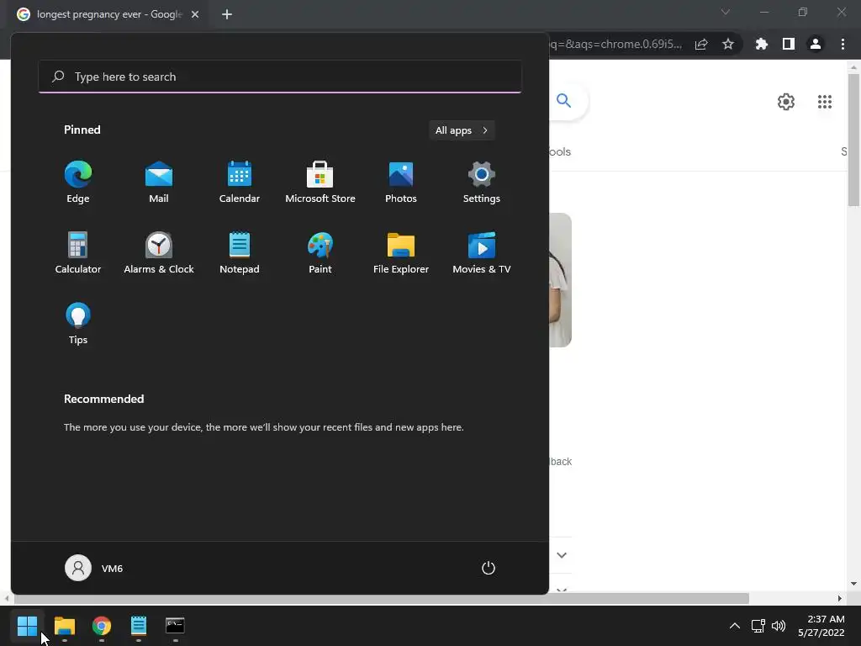Open the Calendar app icon
Viewport: 861px width, 646px height.
click(240, 183)
